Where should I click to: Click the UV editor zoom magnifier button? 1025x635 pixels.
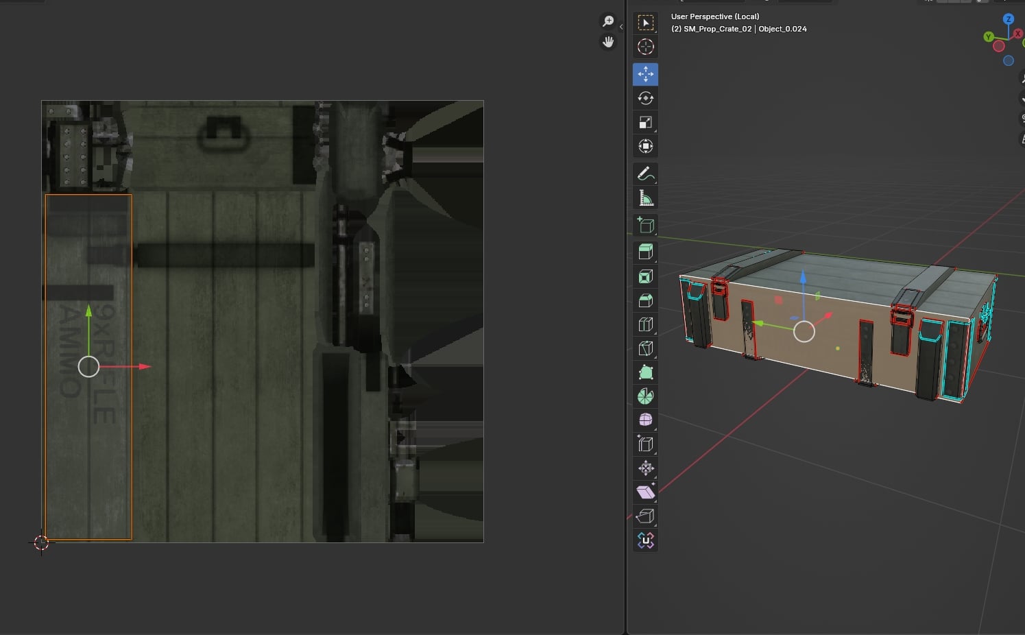coord(608,21)
